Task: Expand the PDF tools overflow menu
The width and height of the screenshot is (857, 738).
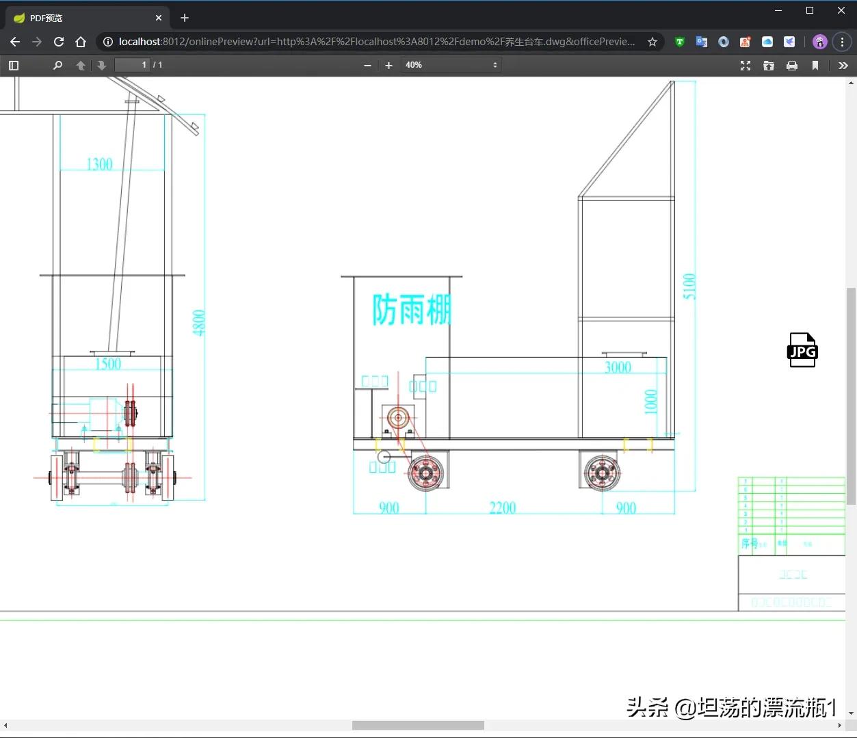Action: (x=843, y=65)
